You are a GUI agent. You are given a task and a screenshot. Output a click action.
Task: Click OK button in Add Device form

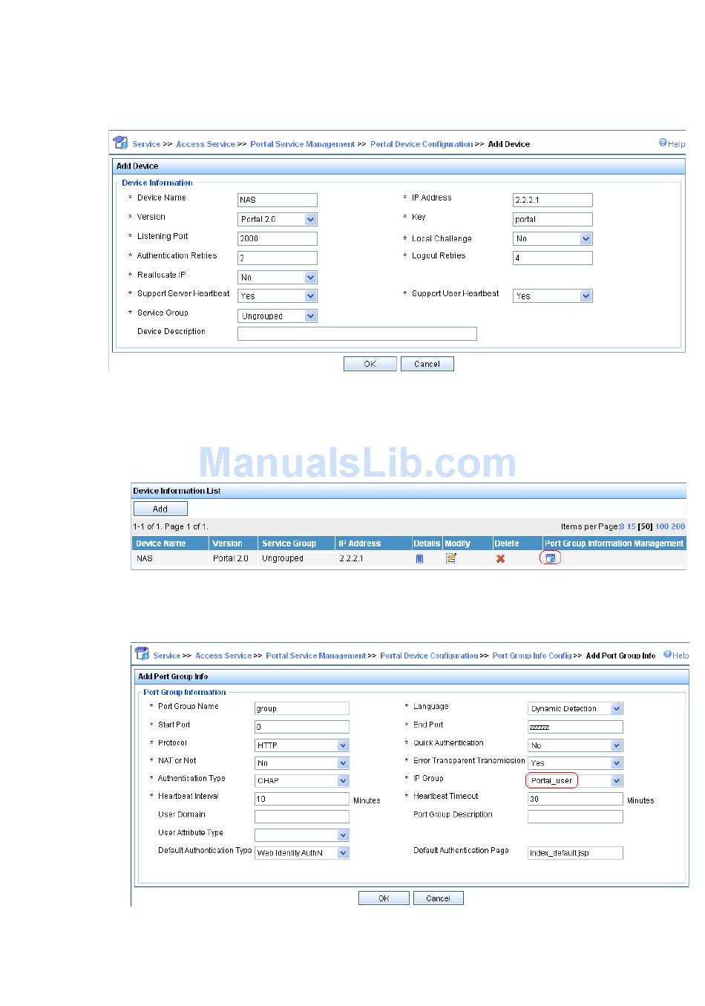[370, 364]
